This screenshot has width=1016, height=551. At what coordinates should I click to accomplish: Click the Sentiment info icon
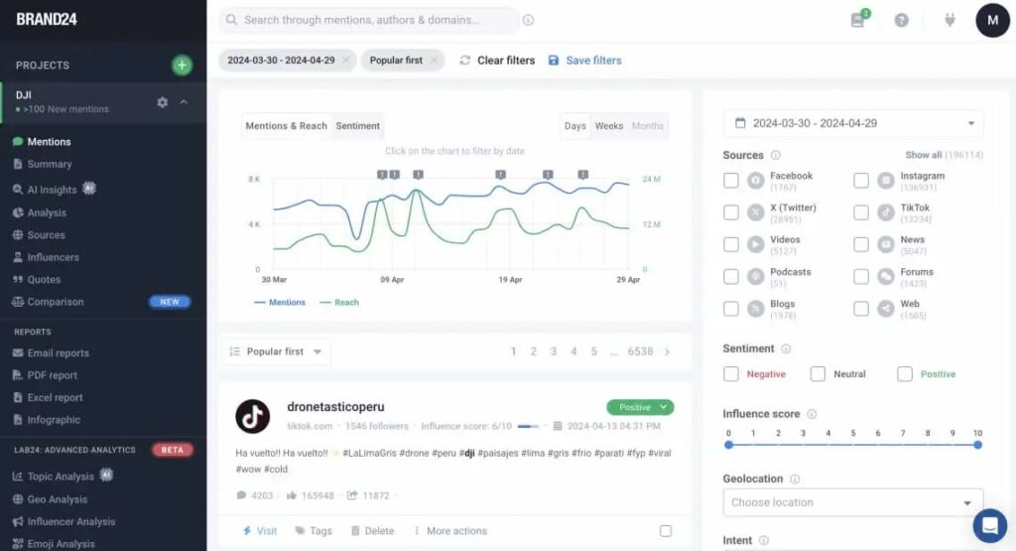point(786,348)
